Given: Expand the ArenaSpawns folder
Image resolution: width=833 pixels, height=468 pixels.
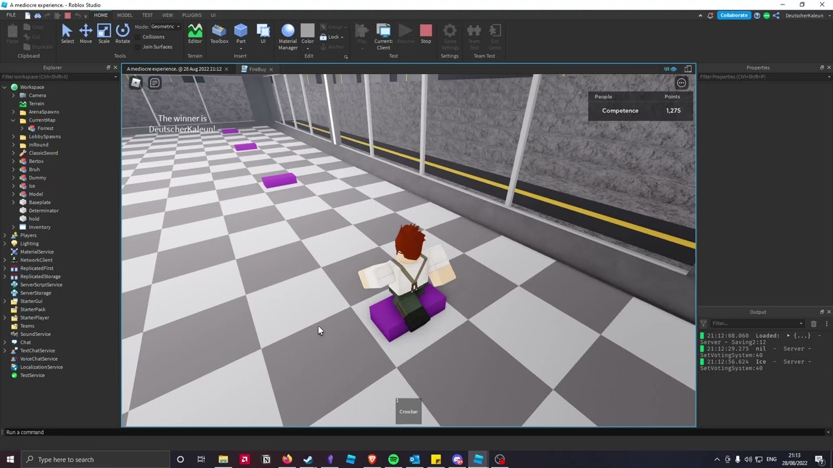Looking at the screenshot, I should pyautogui.click(x=13, y=112).
